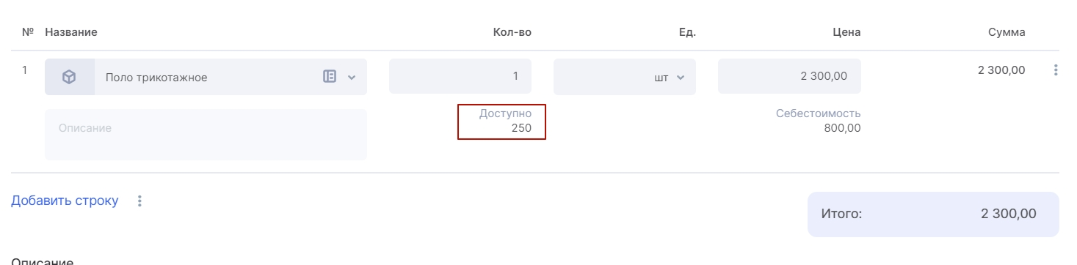Click the product cube icon in row 1
The image size is (1077, 265).
[x=69, y=77]
